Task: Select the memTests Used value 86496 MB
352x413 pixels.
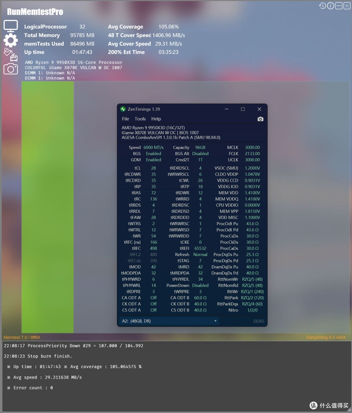Action: point(82,44)
